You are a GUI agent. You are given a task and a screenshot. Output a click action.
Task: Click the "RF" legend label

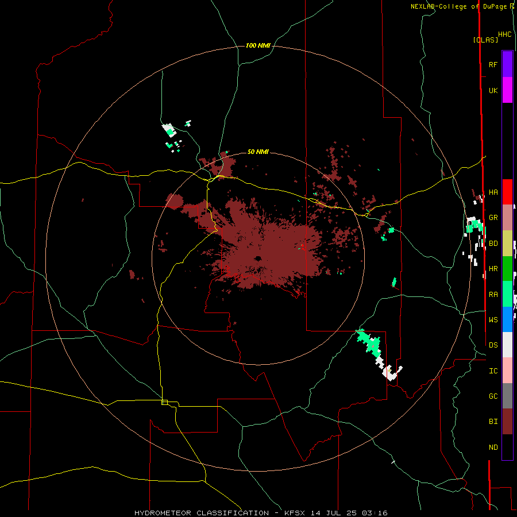493,64
